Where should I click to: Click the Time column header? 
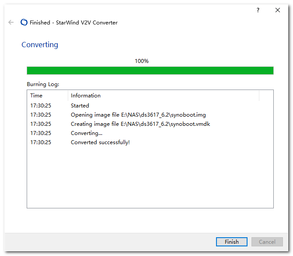click(48, 95)
